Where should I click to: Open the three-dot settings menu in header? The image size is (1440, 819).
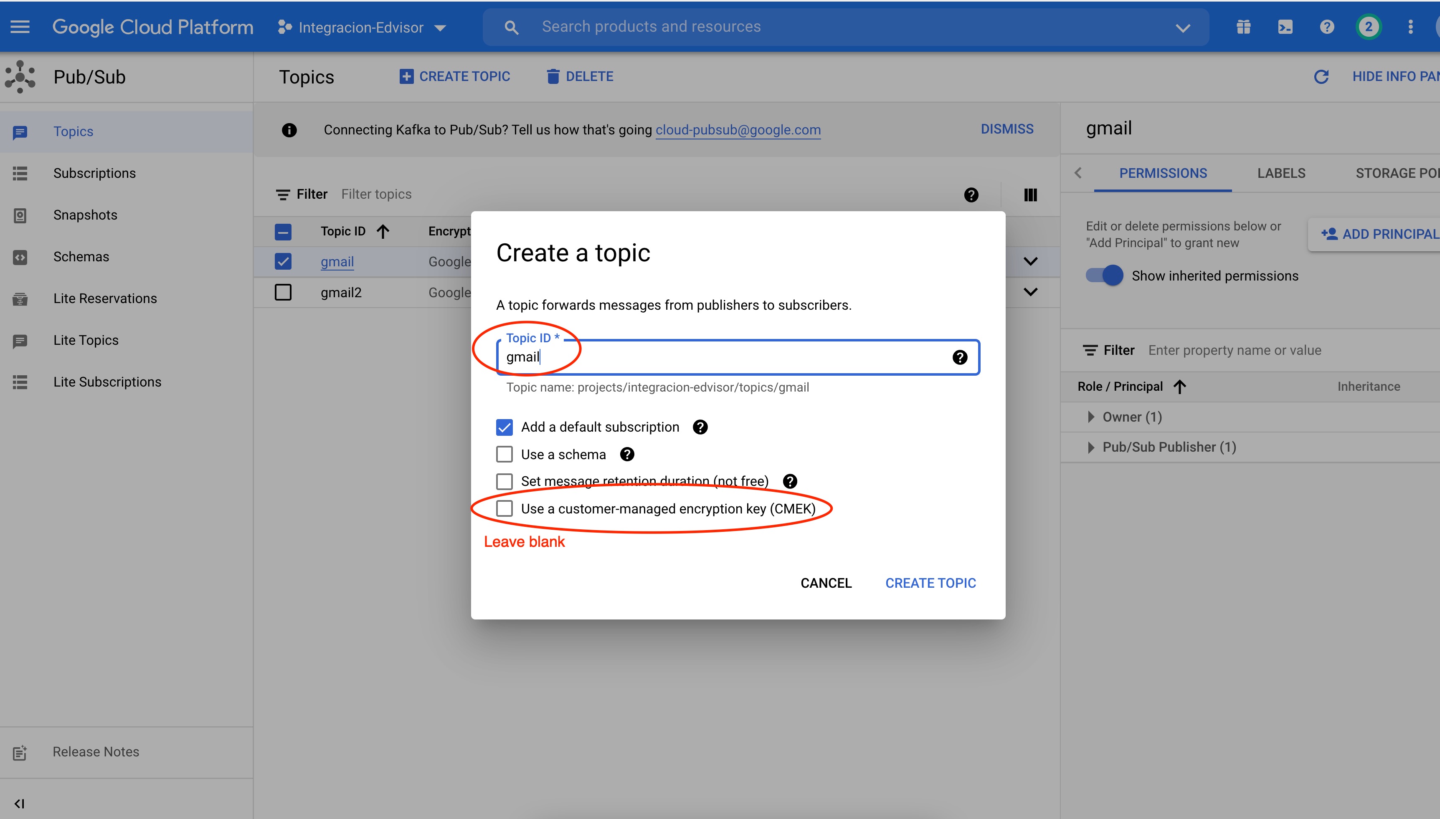[1410, 26]
